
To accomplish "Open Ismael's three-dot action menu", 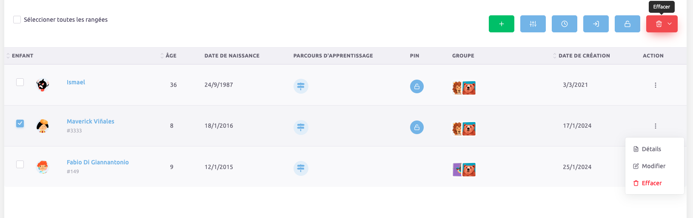I will 655,85.
